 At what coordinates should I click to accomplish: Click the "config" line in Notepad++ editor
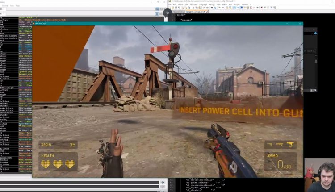click(180, 15)
